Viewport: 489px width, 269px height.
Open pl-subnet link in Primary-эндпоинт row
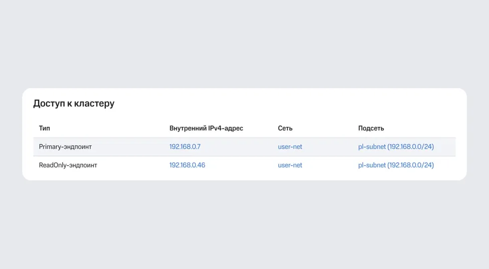tap(372, 147)
